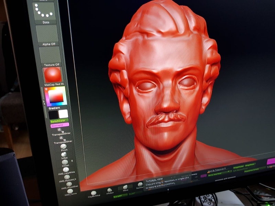Select the ClayBuildup brush
275x206 pixels.
[x=93, y=193]
